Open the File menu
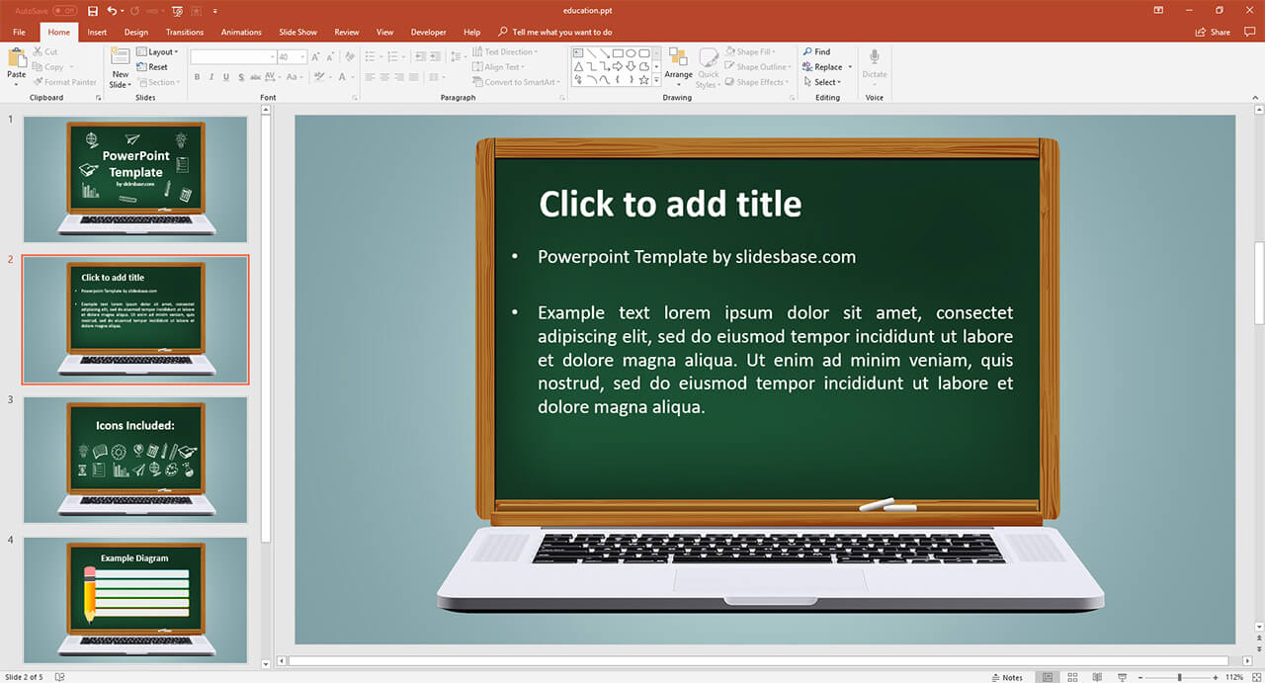Viewport: 1265px width, 683px height. pyautogui.click(x=19, y=32)
